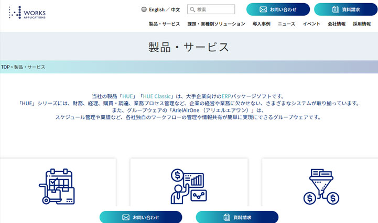This screenshot has width=378, height=223.
Task: Open the ニュース menu item
Action: point(286,24)
